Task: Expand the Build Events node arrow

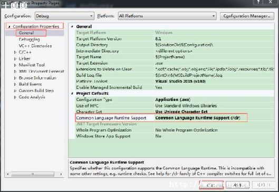Action: pos(15,84)
